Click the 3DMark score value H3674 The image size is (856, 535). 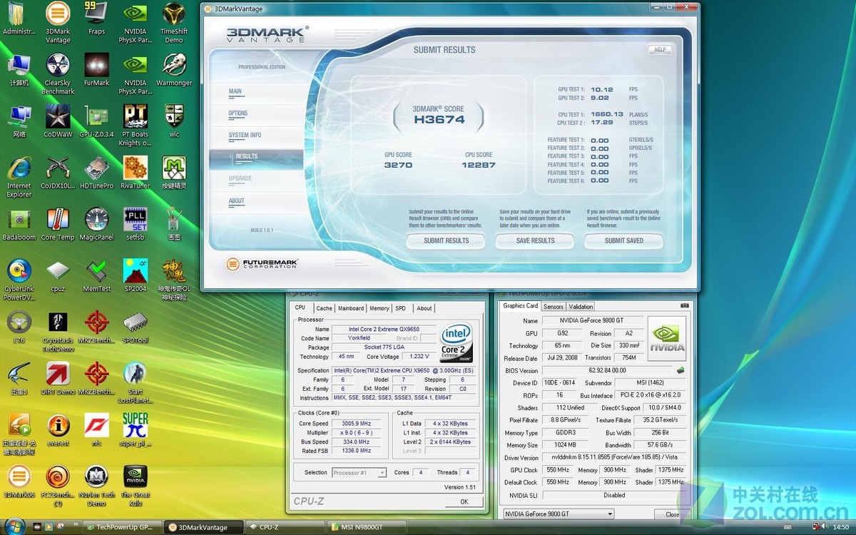[x=439, y=120]
